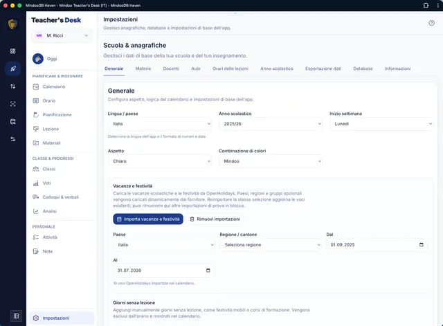Screen dimensions: 443x326
Task: Click the OpenHolidays importate status text
Action: click(154, 283)
